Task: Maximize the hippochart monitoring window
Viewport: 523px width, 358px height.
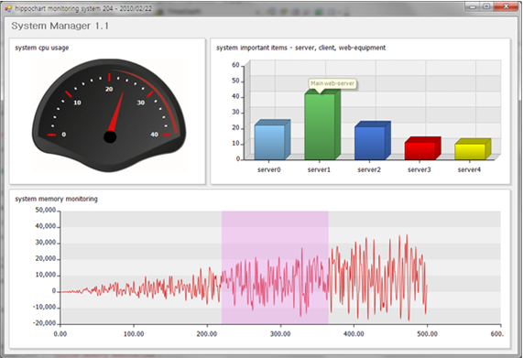Action: (x=486, y=6)
